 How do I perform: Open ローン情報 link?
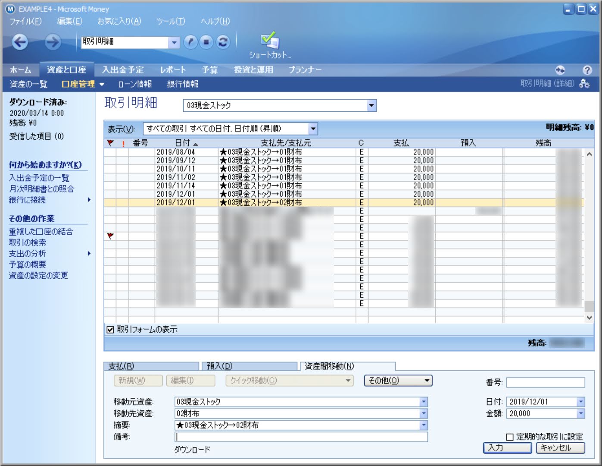(x=135, y=84)
